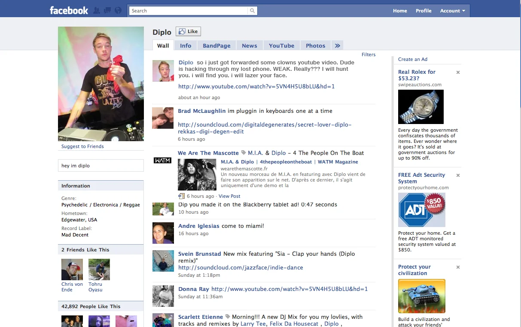Click Chris von Ende name link
Viewport: 521px width, 327px height.
72,287
